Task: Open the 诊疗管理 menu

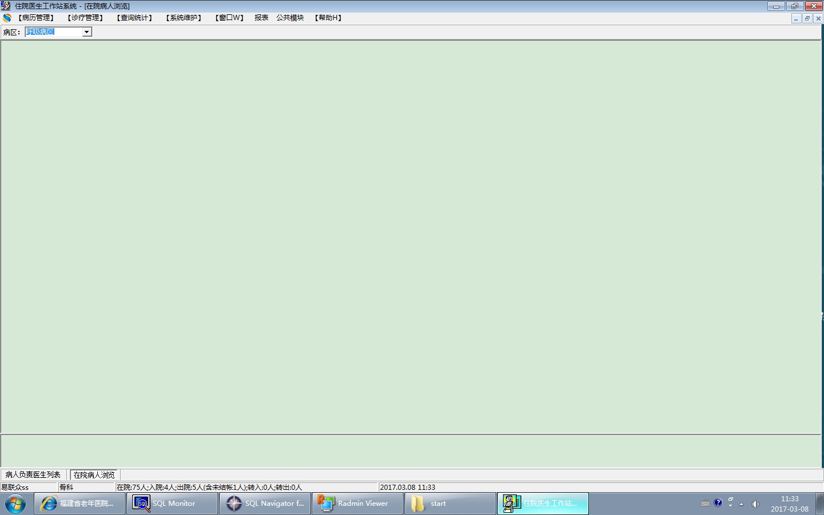Action: [85, 18]
